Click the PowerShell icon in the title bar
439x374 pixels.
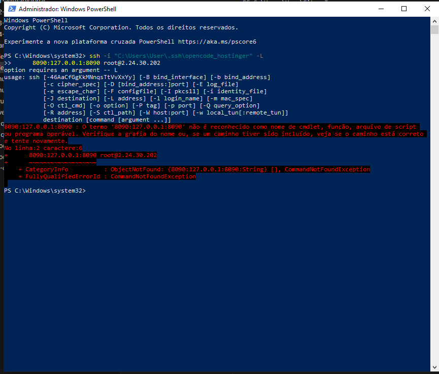[x=11, y=9]
